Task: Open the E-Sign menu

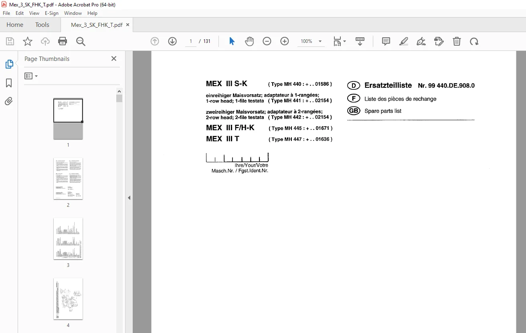Action: 52,13
